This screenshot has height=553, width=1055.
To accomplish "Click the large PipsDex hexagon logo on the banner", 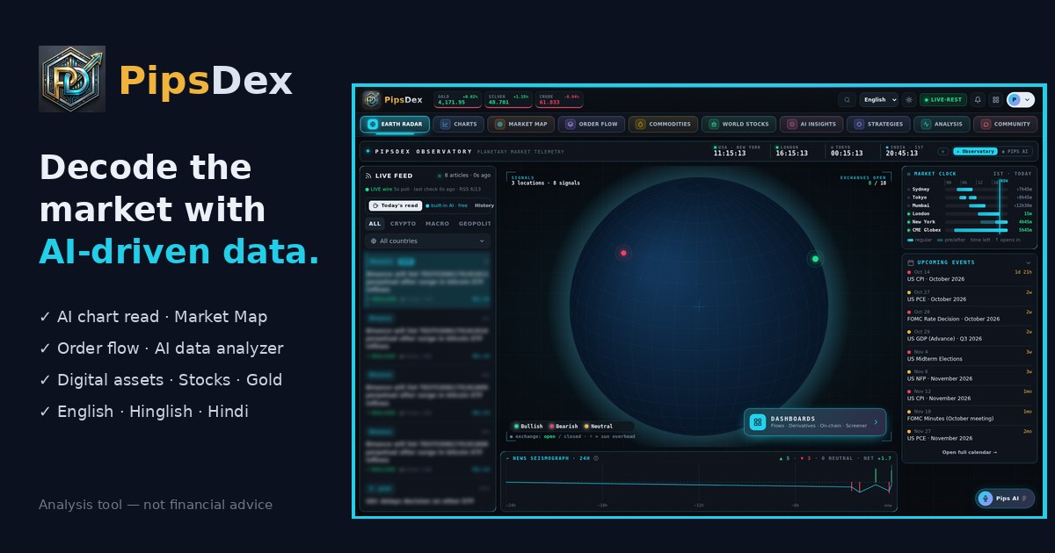I will pyautogui.click(x=72, y=79).
